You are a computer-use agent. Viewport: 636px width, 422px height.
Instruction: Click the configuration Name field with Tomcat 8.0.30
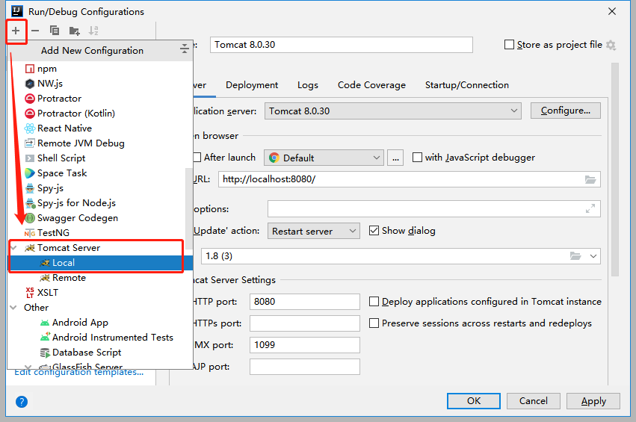341,45
